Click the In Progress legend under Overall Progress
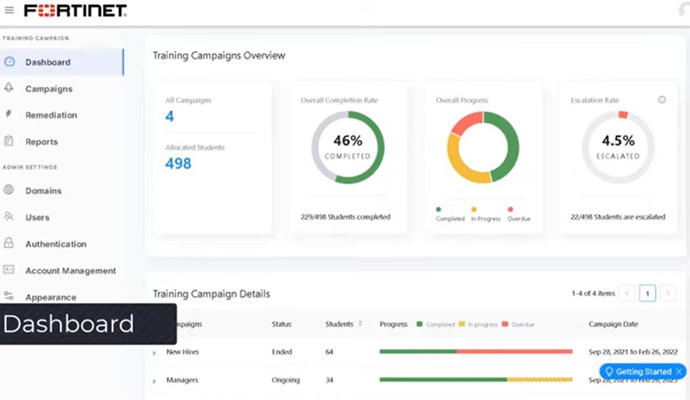Viewport: 690px width, 400px height. (485, 214)
